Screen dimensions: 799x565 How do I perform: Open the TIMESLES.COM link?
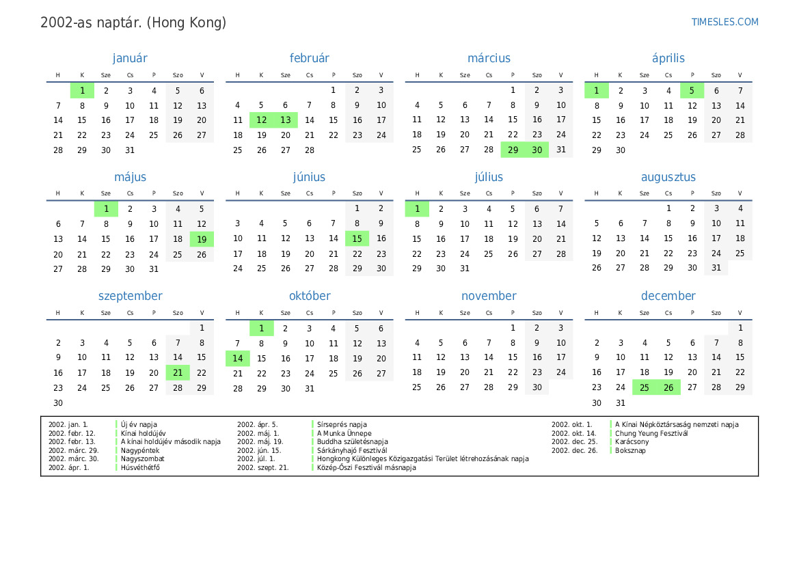(724, 22)
